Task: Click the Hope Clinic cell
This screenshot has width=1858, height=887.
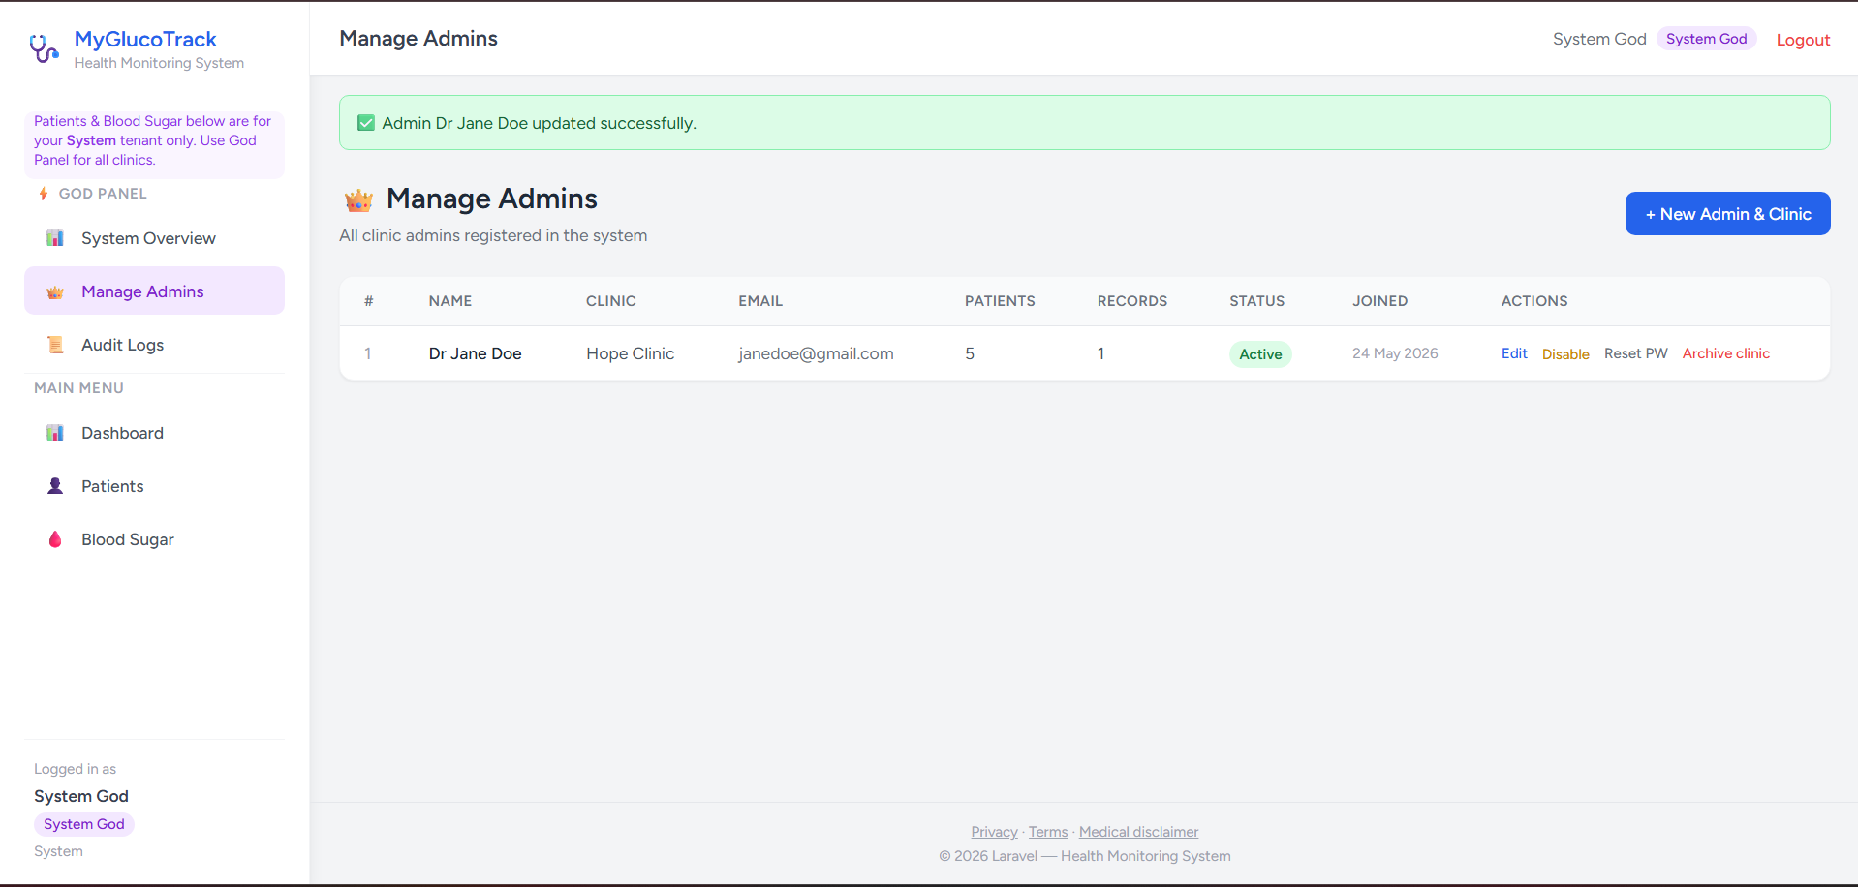Action: [x=630, y=353]
